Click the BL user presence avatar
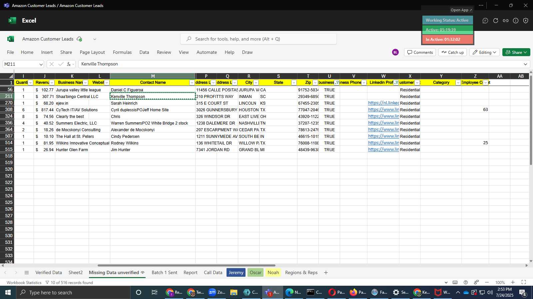 (x=395, y=52)
